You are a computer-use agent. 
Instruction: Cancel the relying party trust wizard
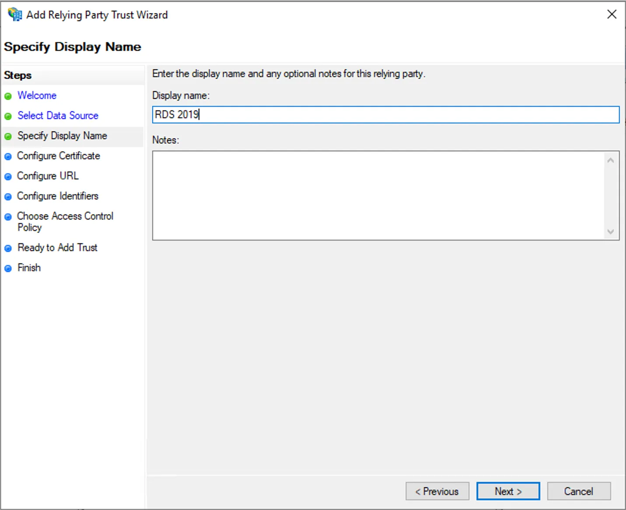tap(578, 491)
